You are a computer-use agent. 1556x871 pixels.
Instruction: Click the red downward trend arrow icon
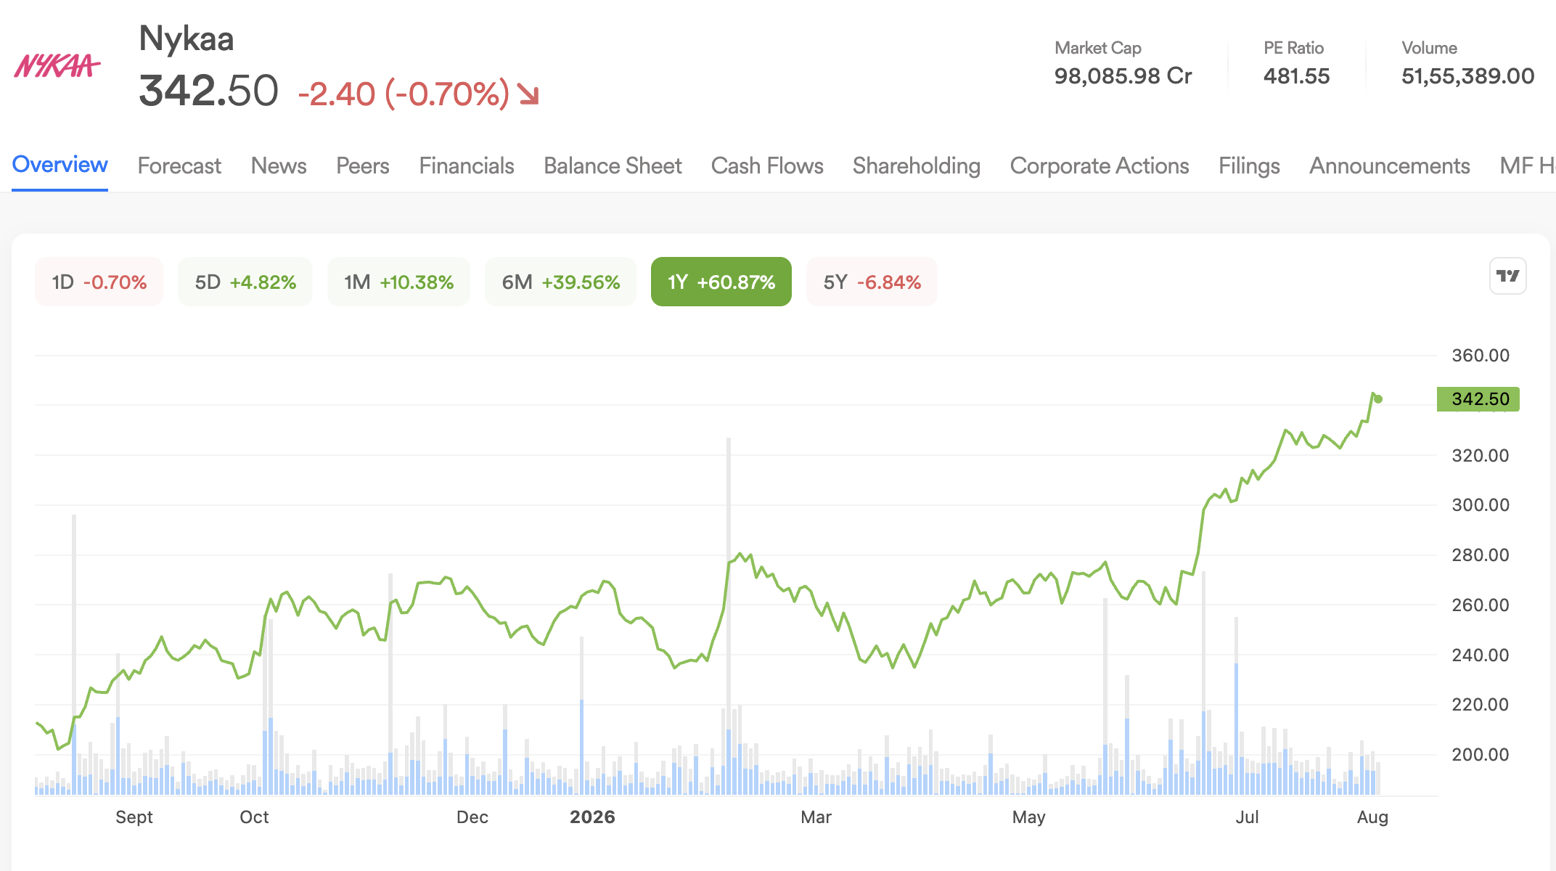(528, 94)
